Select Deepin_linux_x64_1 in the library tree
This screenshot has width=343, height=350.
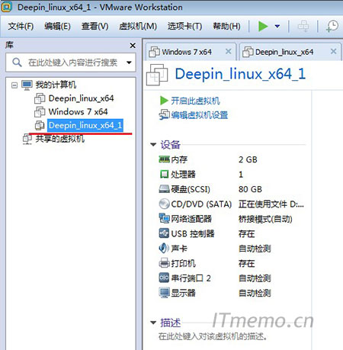[x=85, y=125]
